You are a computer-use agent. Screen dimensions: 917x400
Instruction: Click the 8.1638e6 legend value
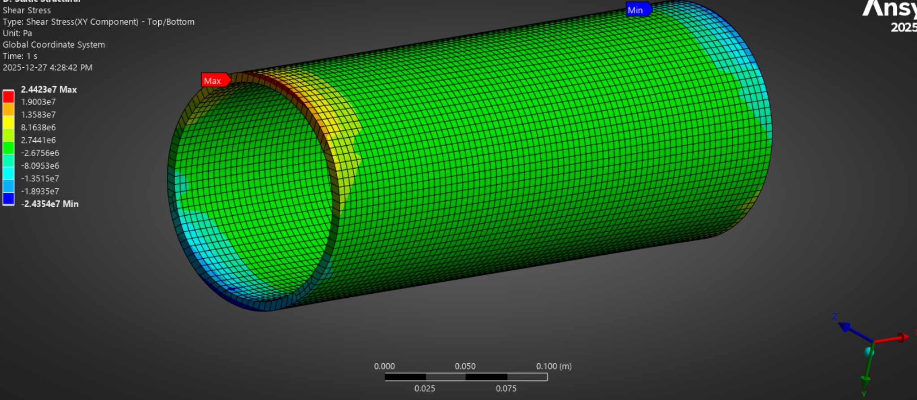click(39, 128)
